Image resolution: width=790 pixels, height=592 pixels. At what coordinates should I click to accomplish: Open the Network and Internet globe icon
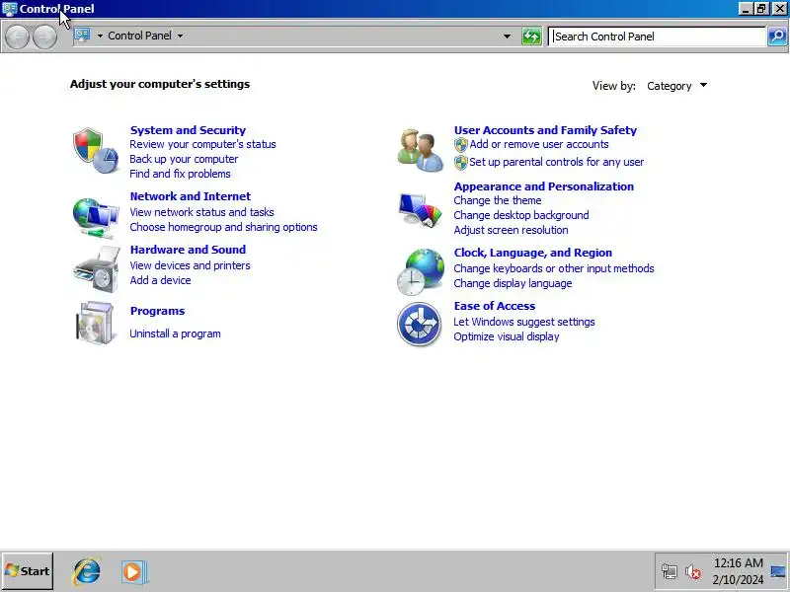[x=96, y=217]
